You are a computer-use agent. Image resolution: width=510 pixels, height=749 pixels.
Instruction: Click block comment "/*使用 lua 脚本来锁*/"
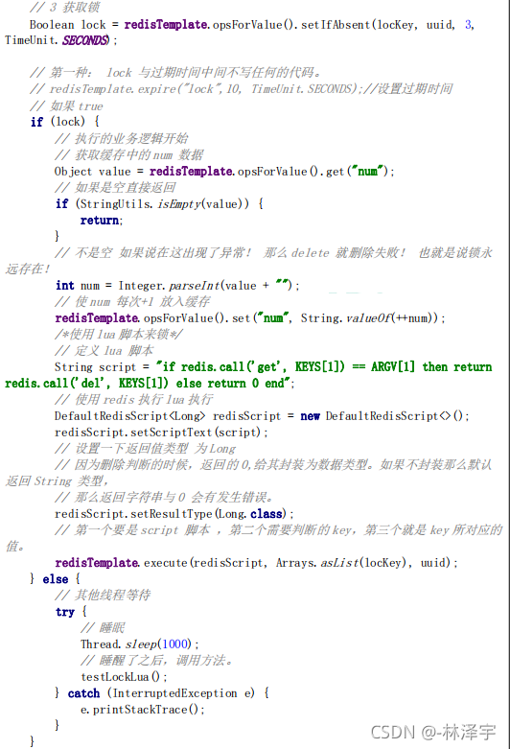click(119, 335)
